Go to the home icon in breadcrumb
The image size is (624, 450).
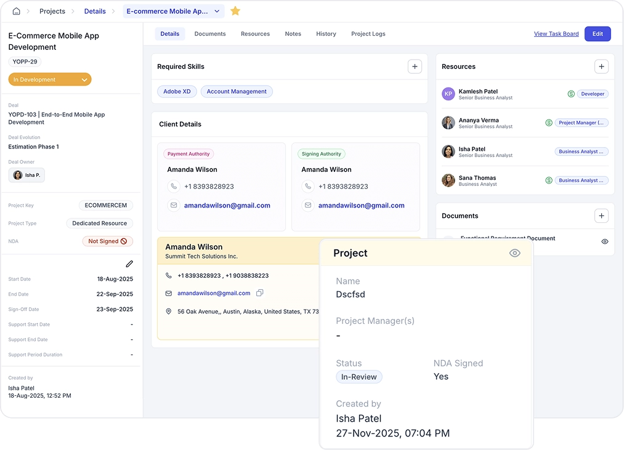click(x=16, y=11)
